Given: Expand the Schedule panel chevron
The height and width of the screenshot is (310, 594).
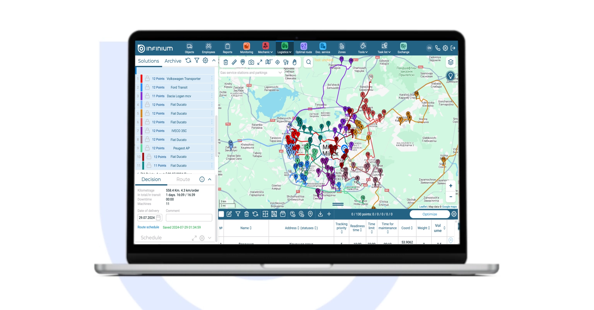Looking at the screenshot, I should click(210, 238).
